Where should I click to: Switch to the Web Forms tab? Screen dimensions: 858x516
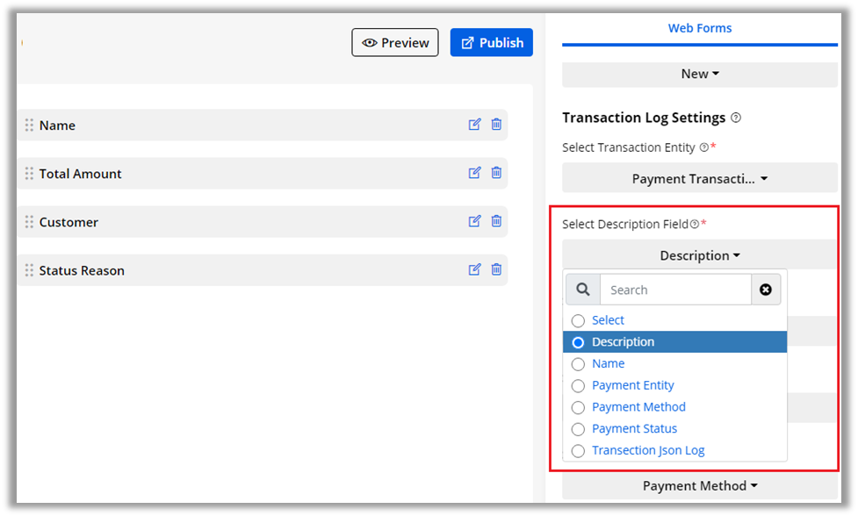699,28
